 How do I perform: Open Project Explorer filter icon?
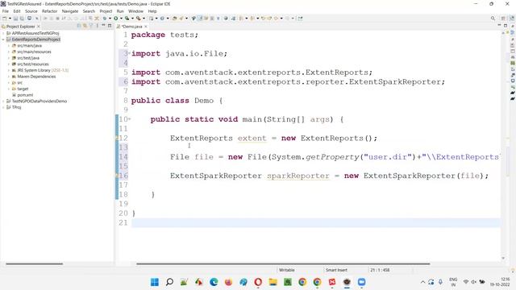pos(91,26)
